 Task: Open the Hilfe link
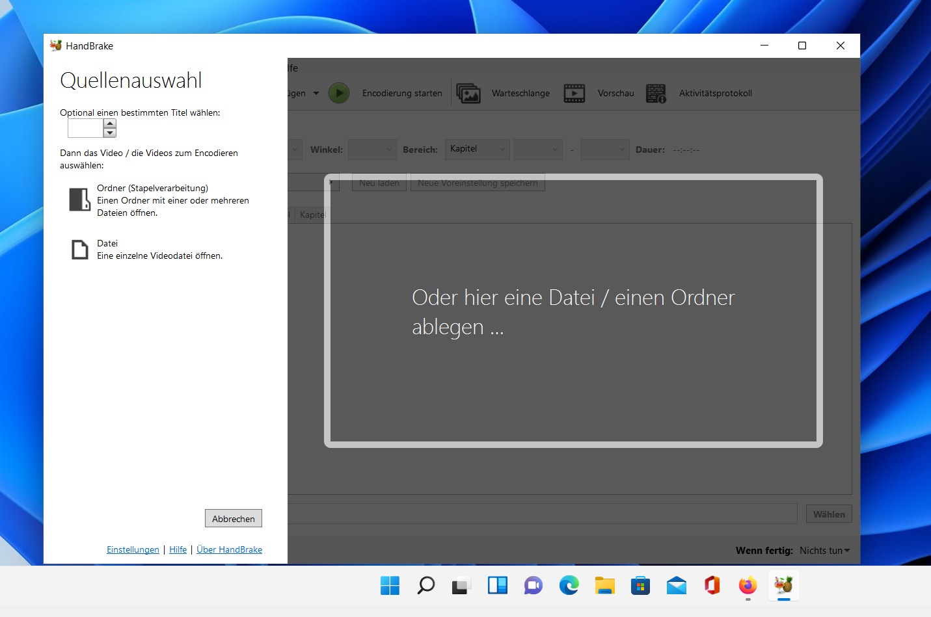point(178,549)
